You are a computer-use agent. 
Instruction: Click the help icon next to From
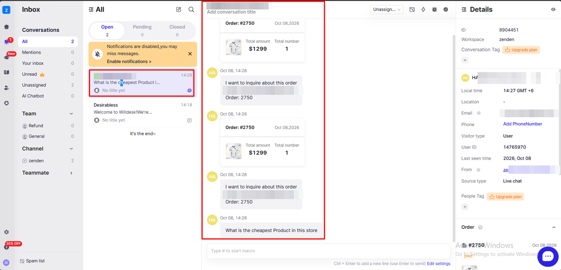pos(478,170)
